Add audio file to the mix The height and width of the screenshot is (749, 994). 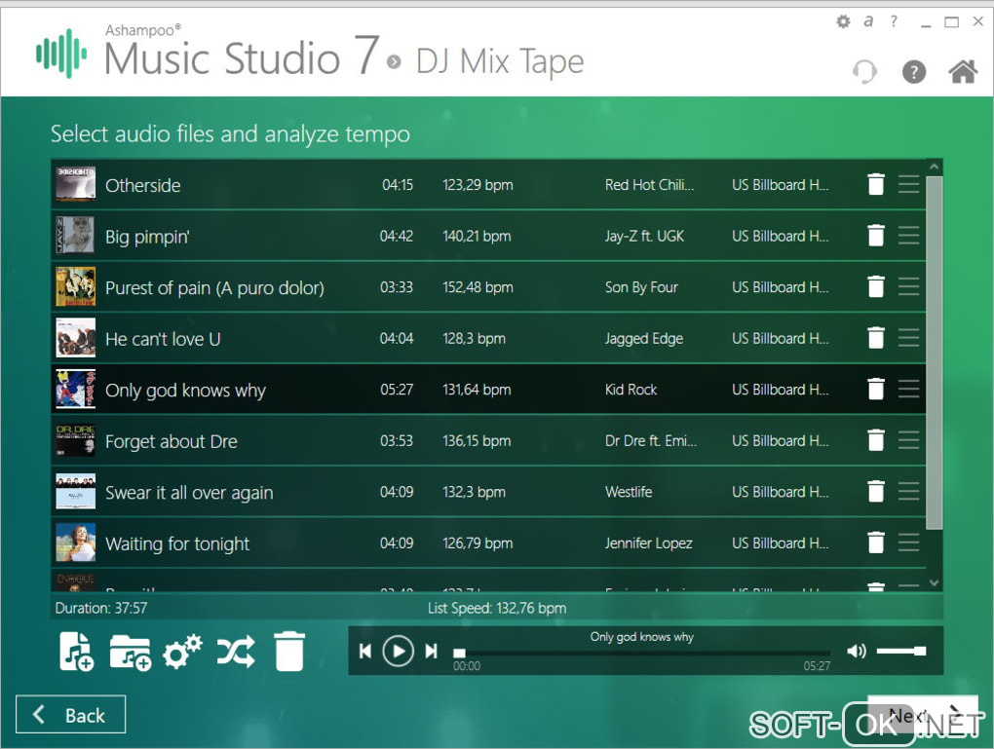pos(76,652)
